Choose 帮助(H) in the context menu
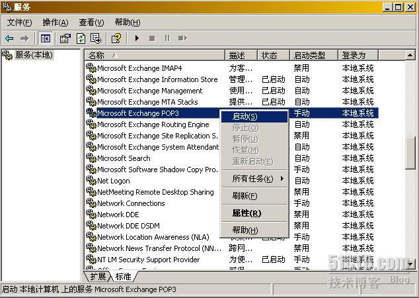 tap(254, 230)
